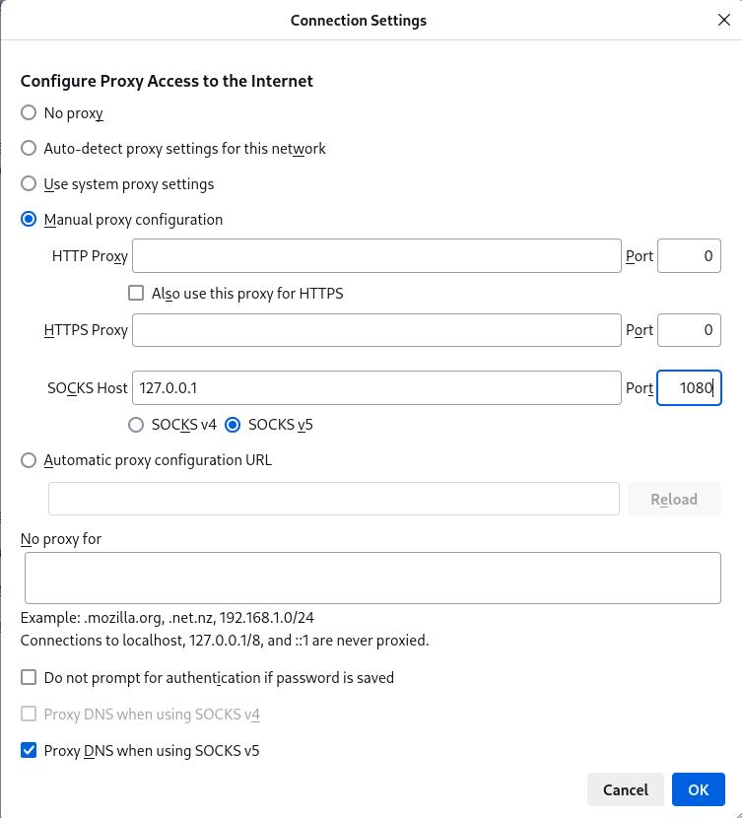Click the HTTPS Proxy text field
This screenshot has width=742, height=818.
pos(376,330)
